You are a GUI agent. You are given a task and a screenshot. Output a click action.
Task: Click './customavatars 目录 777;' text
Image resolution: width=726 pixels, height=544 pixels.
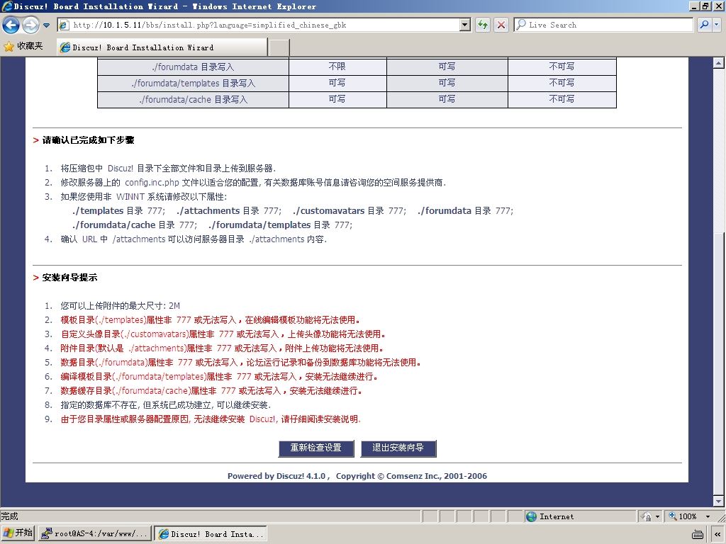click(349, 211)
